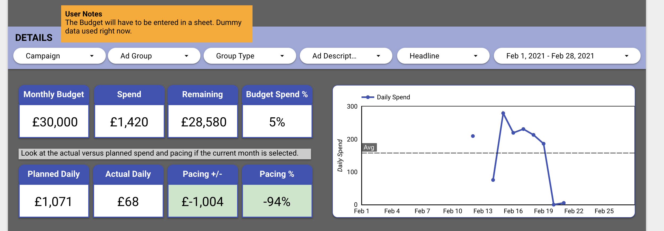
Task: Select the Budget Spend 5% scorecard
Action: (x=277, y=122)
